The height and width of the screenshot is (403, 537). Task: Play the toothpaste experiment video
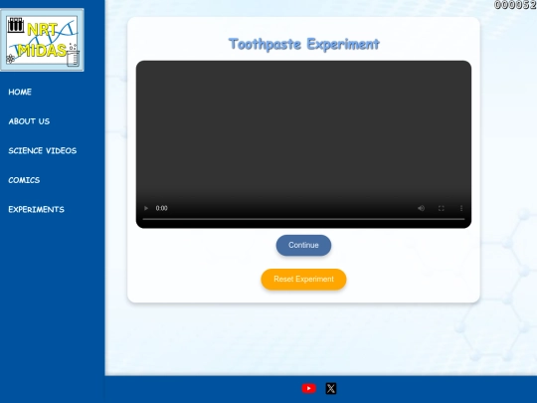(x=146, y=208)
